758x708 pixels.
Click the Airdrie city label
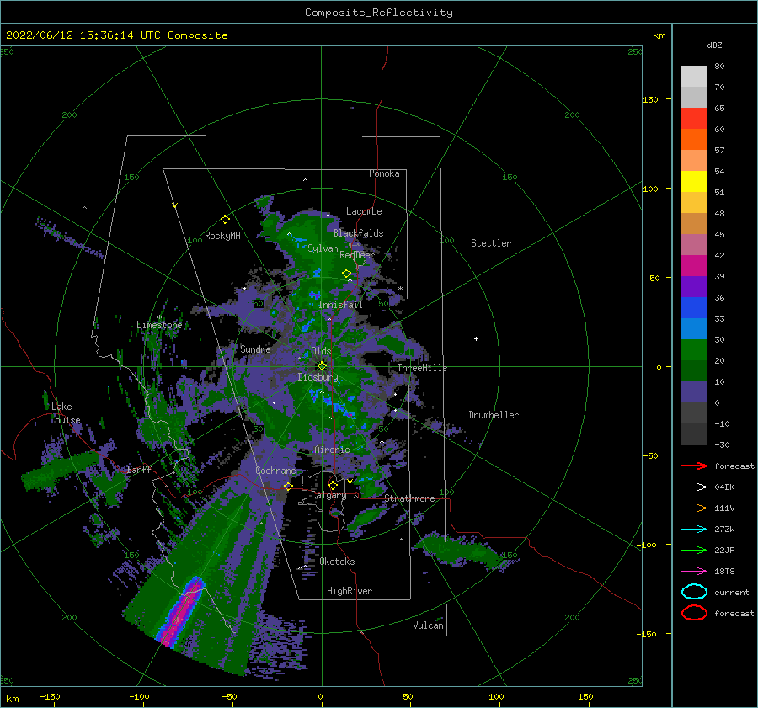(x=332, y=450)
